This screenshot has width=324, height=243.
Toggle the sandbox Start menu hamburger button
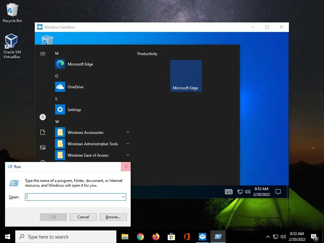coord(43,54)
